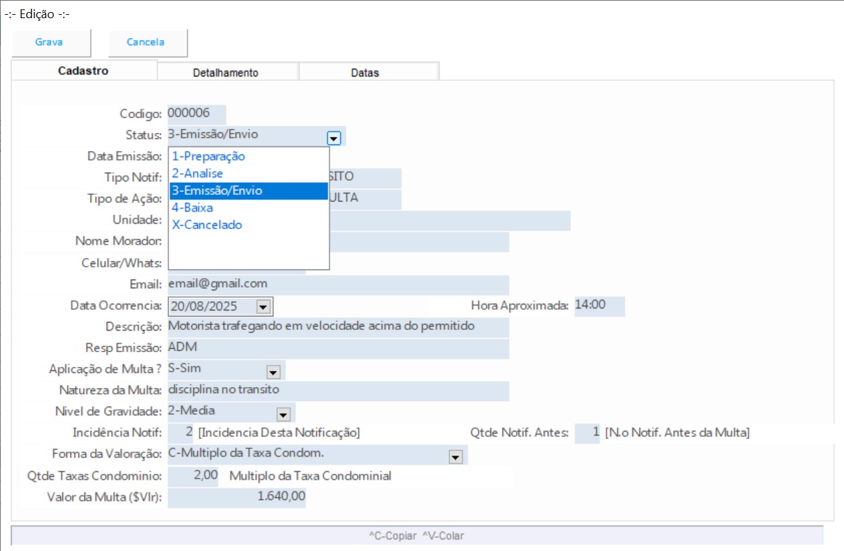Click the Qtde Taxas Condominio field
The width and height of the screenshot is (844, 551).
(194, 476)
